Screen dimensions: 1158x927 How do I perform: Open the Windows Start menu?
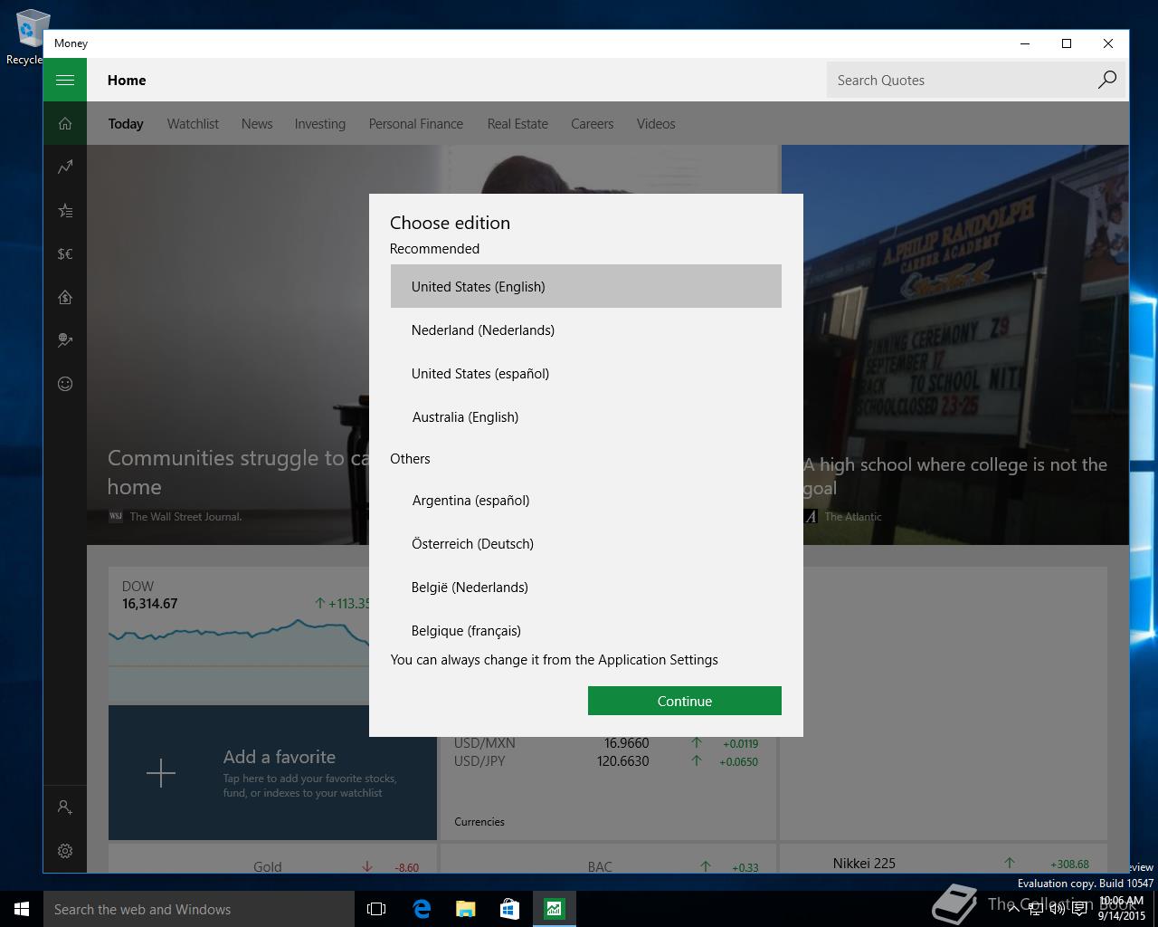click(x=22, y=909)
